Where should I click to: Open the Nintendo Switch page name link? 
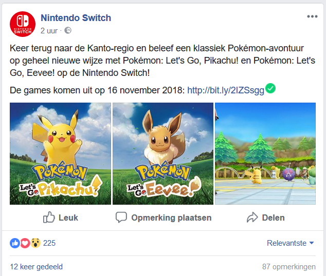(x=76, y=18)
